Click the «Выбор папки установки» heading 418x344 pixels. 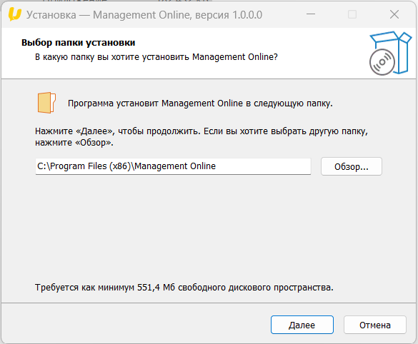(78, 43)
